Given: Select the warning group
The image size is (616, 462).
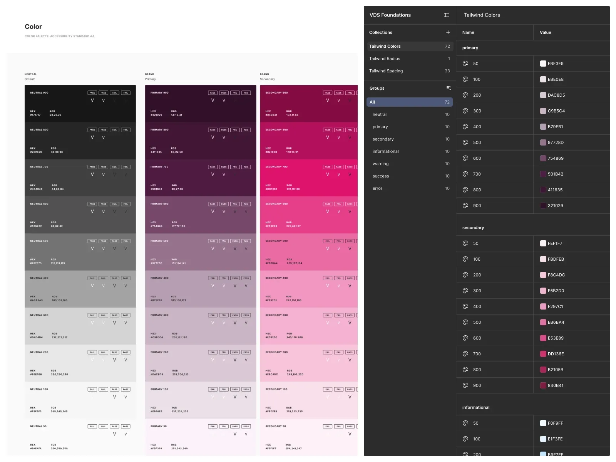Looking at the screenshot, I should pyautogui.click(x=410, y=164).
